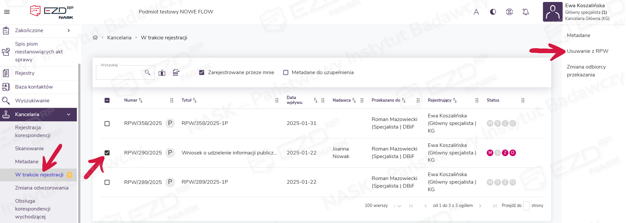Viewport: 626px width, 223px height.
Task: Enable 'Metadane do uzupełnienia' checkbox
Action: pos(286,72)
